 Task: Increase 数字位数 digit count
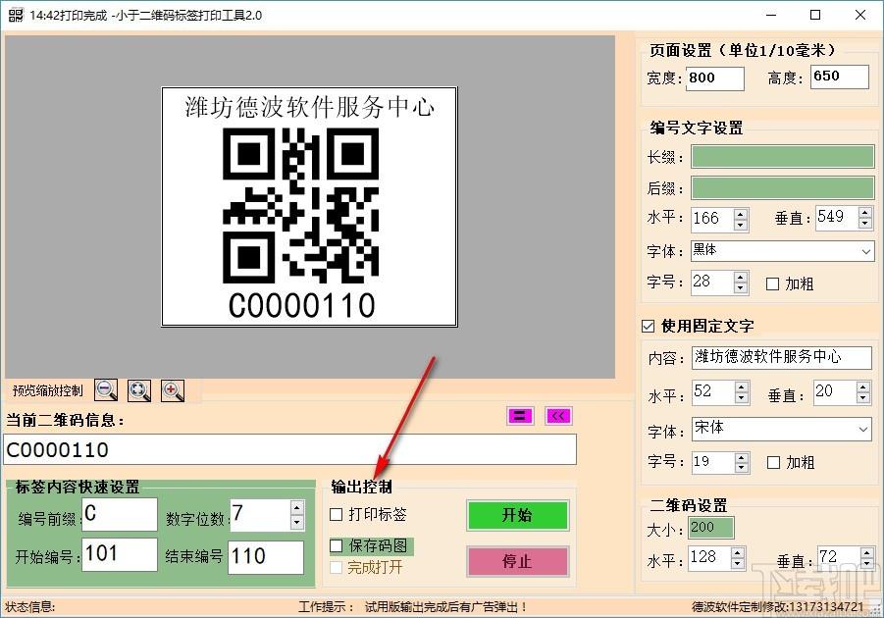point(297,508)
